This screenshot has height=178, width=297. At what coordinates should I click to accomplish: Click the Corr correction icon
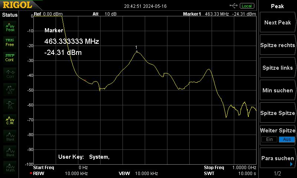[x=10, y=73]
